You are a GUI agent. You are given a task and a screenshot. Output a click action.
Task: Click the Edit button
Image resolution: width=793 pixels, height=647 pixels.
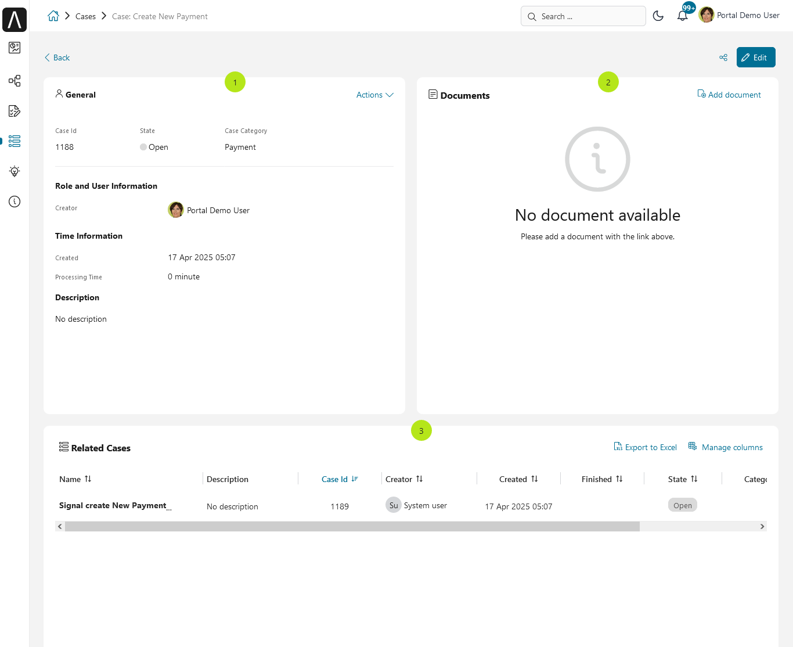755,57
